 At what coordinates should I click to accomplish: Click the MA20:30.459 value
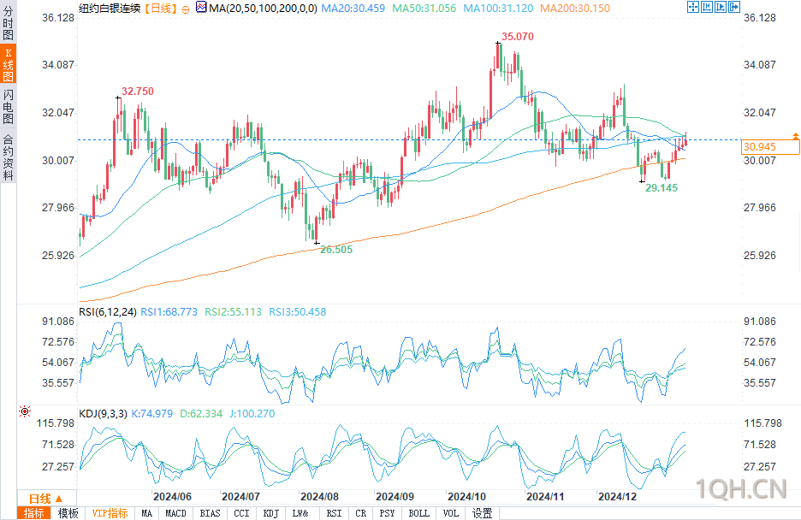pyautogui.click(x=353, y=9)
